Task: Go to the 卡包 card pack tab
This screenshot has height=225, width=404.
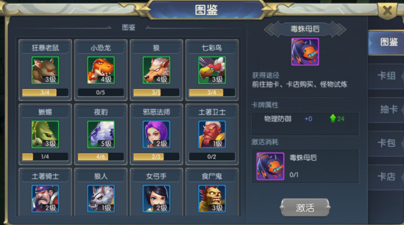Action: point(386,143)
